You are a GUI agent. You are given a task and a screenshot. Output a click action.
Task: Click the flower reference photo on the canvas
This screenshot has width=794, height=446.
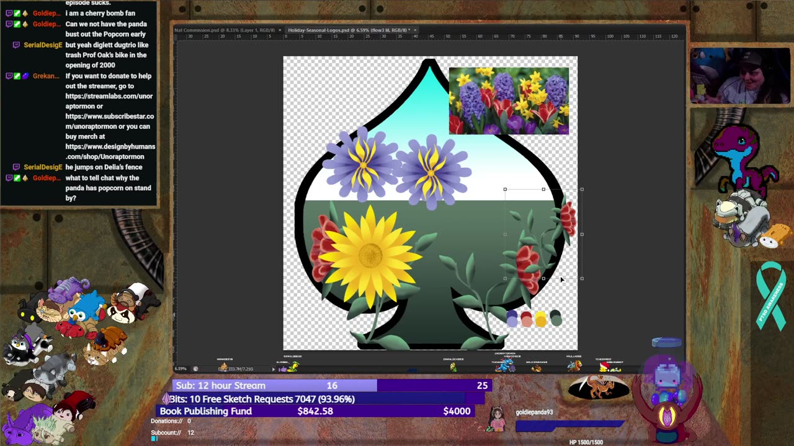509,101
